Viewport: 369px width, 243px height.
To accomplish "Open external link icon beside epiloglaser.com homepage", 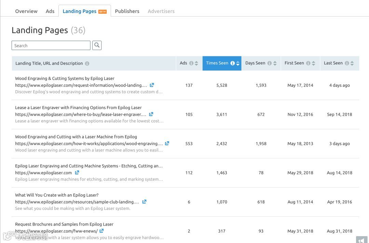I will pyautogui.click(x=77, y=173).
